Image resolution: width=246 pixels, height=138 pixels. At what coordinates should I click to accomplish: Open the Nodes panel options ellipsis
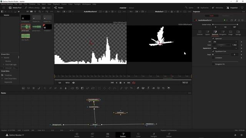click(x=189, y=93)
